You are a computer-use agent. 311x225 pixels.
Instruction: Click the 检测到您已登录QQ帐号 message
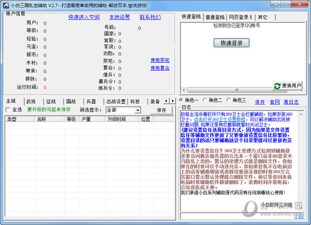point(237,25)
